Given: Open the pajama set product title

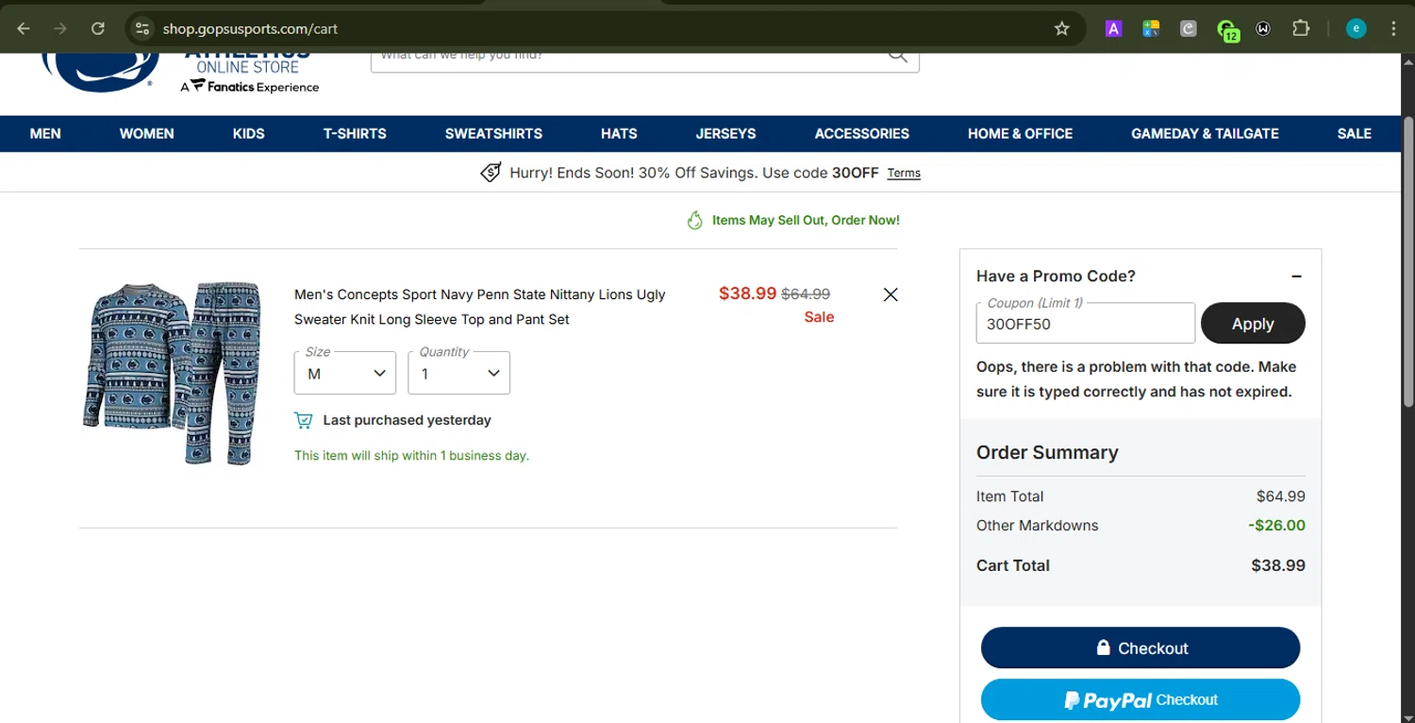Looking at the screenshot, I should 480,307.
